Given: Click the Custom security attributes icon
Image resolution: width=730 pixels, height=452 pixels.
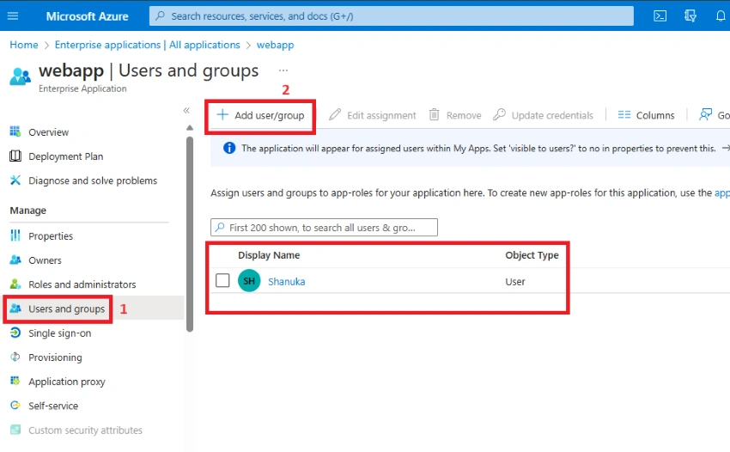Looking at the screenshot, I should pos(15,430).
